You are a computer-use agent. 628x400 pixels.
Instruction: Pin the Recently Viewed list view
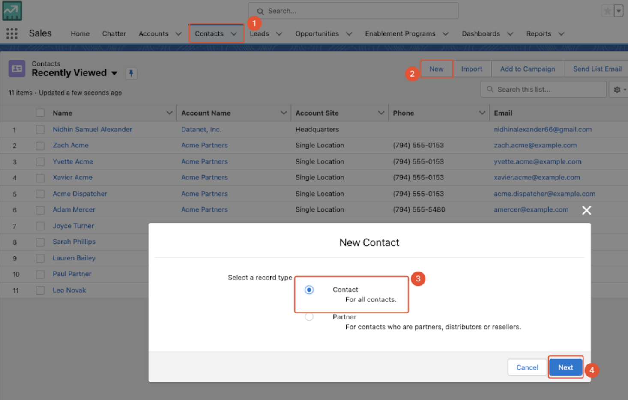click(x=131, y=73)
